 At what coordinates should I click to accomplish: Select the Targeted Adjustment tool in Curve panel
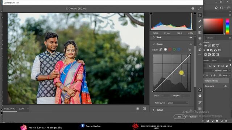[190, 50]
